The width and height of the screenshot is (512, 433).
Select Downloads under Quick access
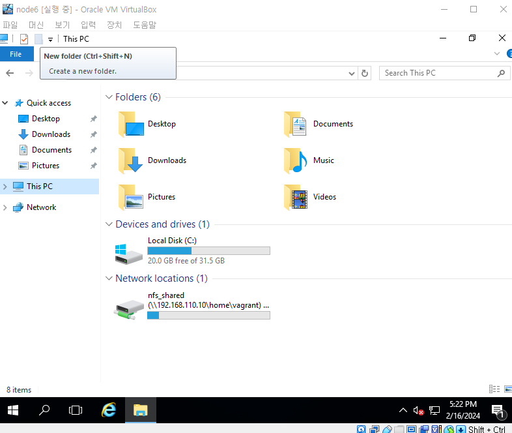[51, 134]
